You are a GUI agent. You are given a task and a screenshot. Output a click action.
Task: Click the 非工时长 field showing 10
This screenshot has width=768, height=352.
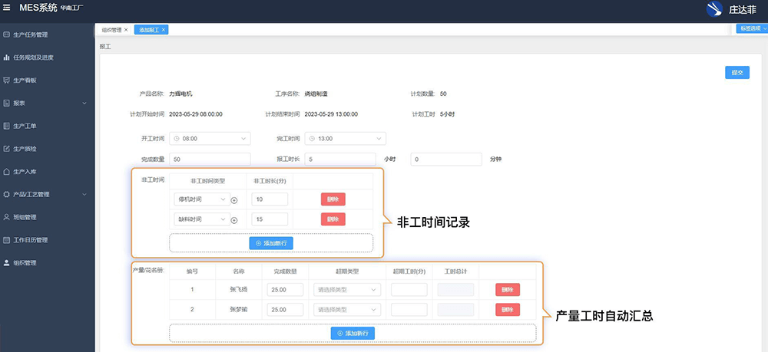tap(270, 199)
